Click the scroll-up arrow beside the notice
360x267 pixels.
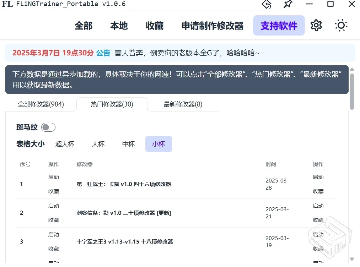pos(352,70)
